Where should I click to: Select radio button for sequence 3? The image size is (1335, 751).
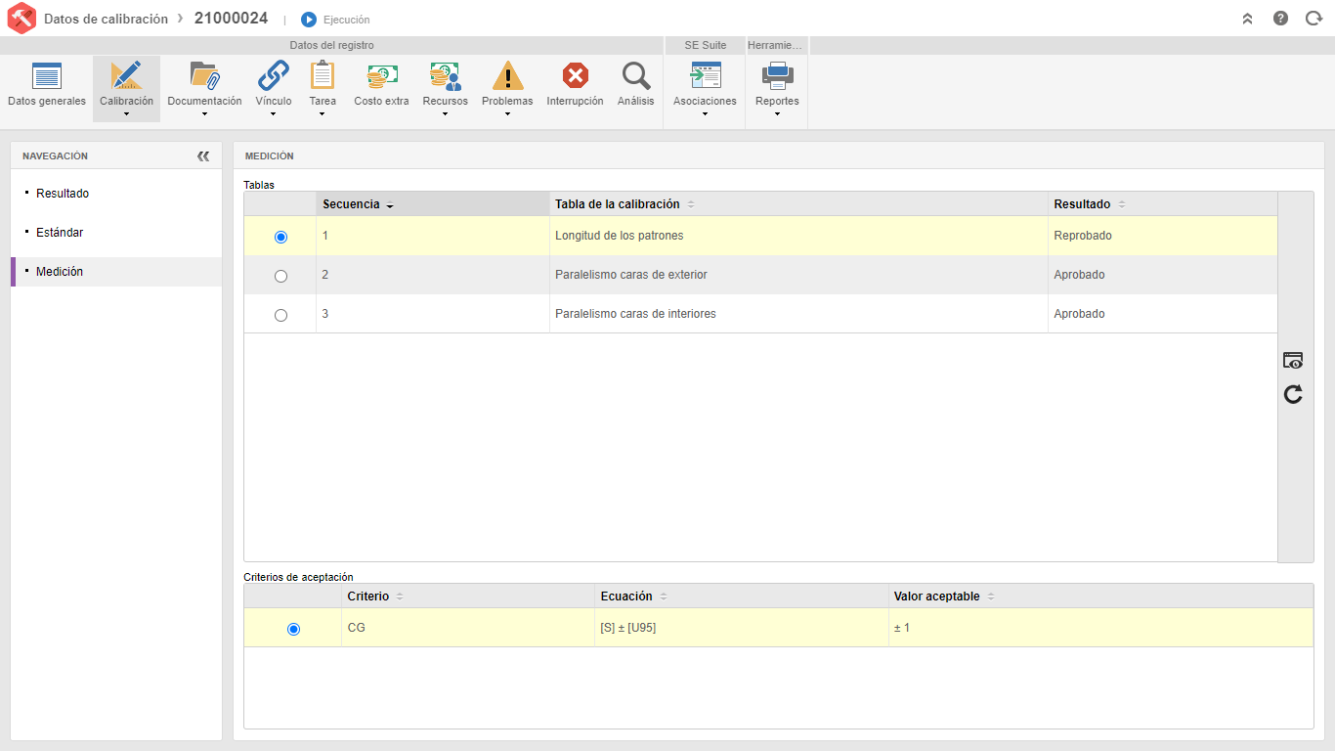(281, 316)
